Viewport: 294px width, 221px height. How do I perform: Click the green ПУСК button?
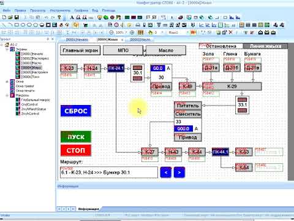tap(76, 137)
